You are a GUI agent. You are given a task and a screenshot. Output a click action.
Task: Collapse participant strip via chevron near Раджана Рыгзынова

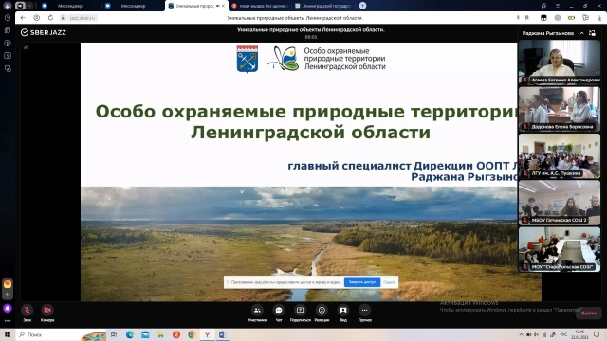[x=581, y=33]
